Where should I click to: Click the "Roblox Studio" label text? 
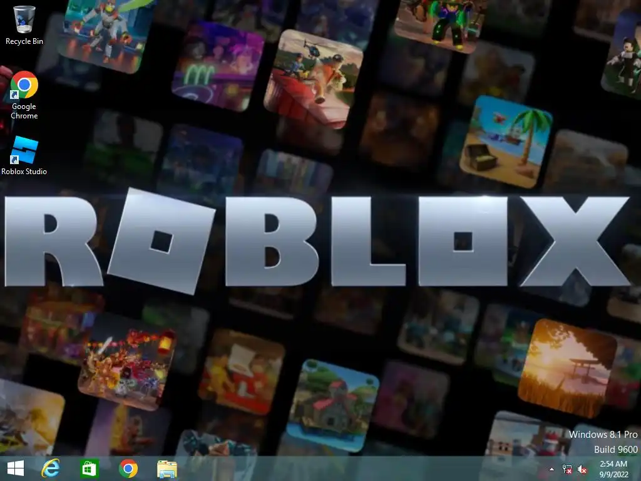point(24,172)
